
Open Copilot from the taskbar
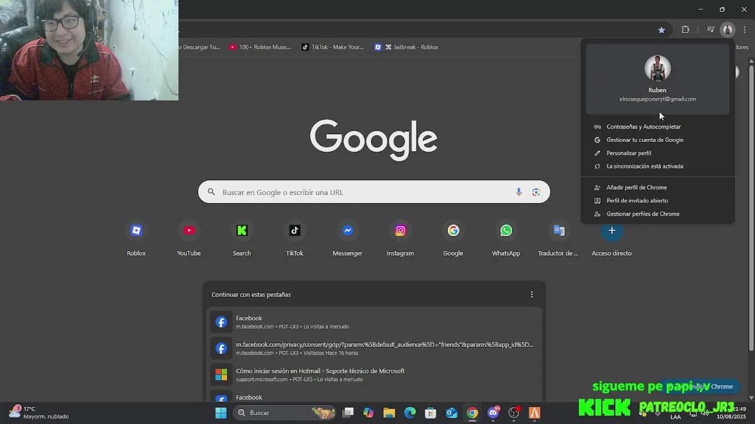(x=369, y=413)
